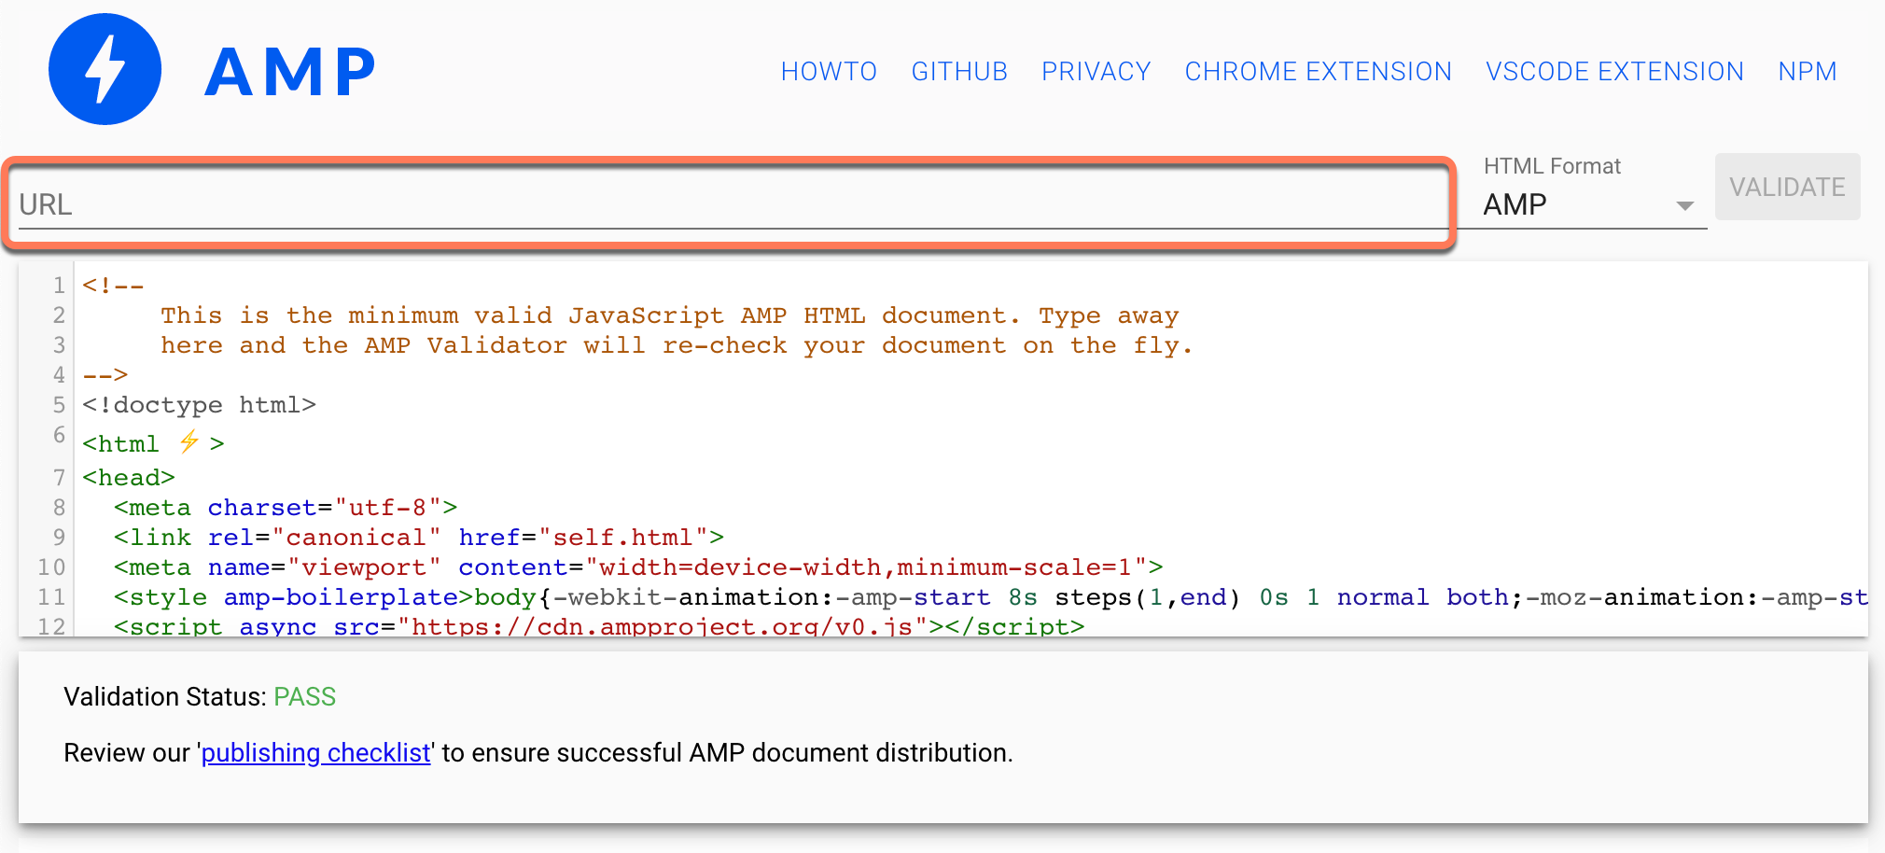Click the '<head>' tag line
The height and width of the screenshot is (853, 1885).
[129, 478]
